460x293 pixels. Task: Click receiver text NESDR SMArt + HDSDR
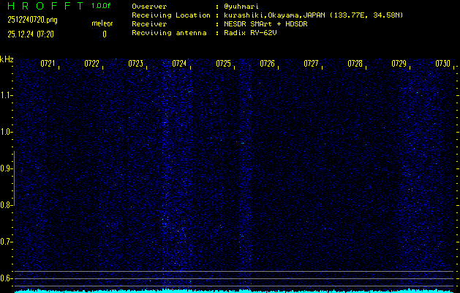tap(265, 24)
